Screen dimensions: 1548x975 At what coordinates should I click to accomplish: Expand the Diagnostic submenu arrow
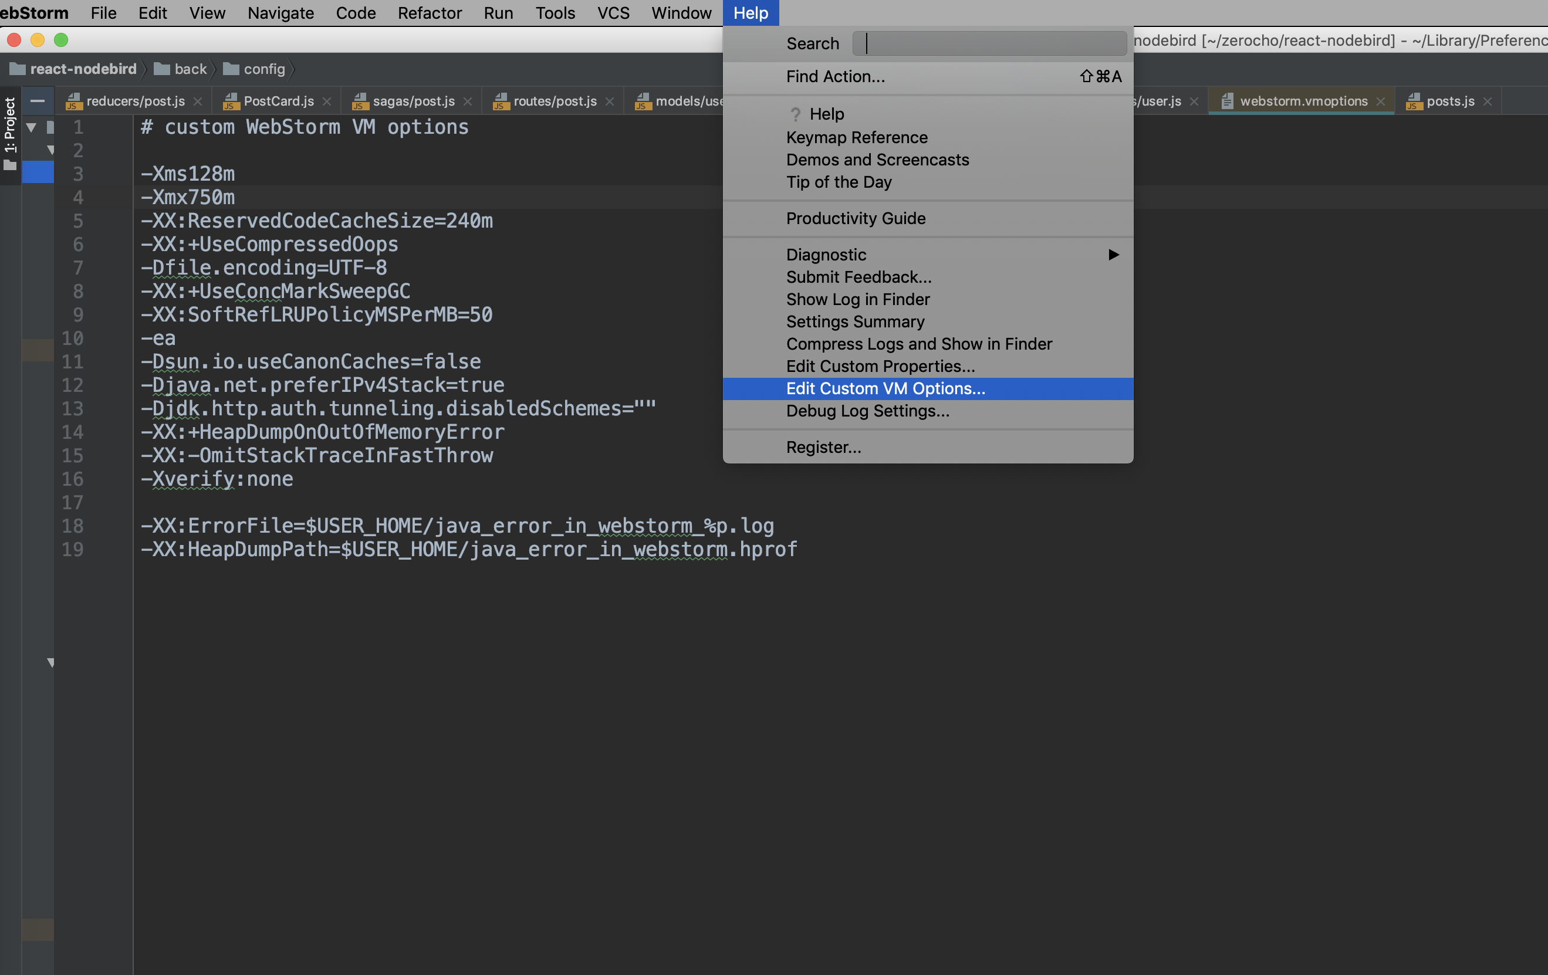(1113, 255)
